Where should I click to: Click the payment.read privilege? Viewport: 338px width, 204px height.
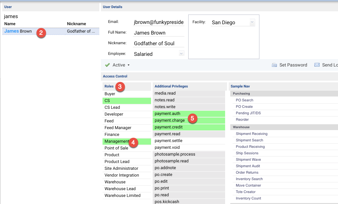189,134
